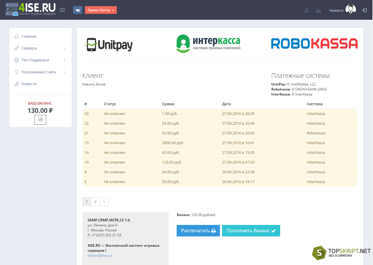Click the paperclip icon beside Новости
The image size is (373, 265).
(17, 84)
